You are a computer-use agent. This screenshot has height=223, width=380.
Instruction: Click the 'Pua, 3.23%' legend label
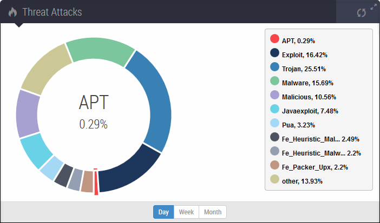pos(298,125)
